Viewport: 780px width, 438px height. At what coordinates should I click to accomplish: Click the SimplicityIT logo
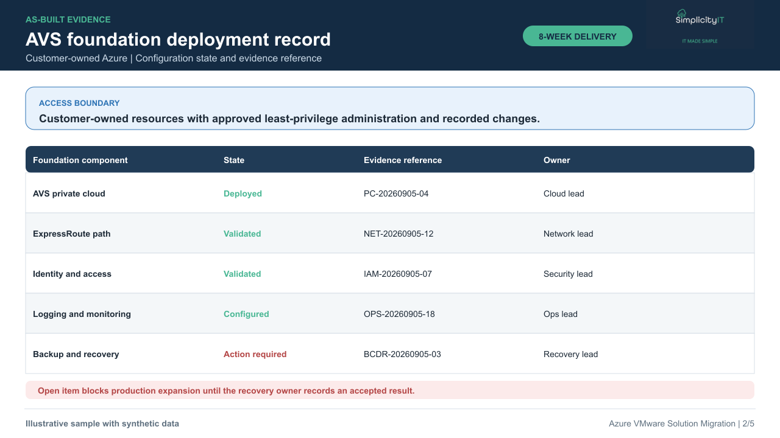click(x=700, y=17)
